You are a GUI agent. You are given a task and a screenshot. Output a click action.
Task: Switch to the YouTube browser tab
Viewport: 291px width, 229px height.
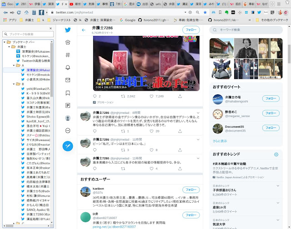click(x=75, y=4)
